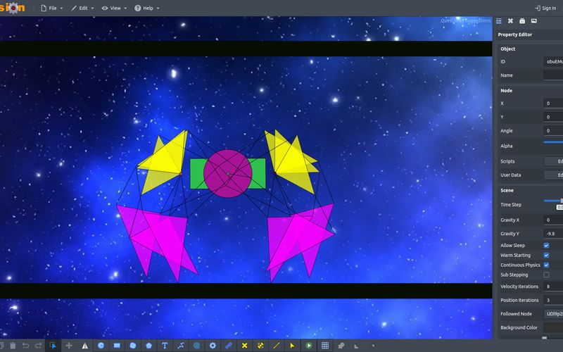This screenshot has width=563, height=352.
Task: Adjust the Alpha slider
Action: [x=553, y=142]
